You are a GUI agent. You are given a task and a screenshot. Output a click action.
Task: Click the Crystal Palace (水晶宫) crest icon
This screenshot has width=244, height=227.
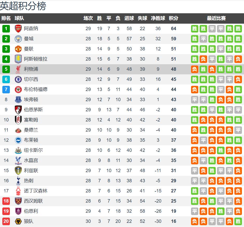(18, 160)
